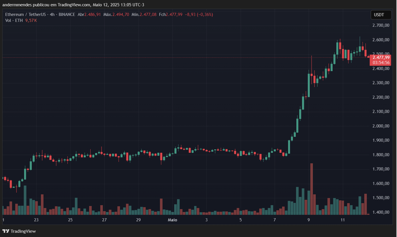Click the 29 date label on time axis
Viewport: 397px width, 237px height.
coord(138,220)
